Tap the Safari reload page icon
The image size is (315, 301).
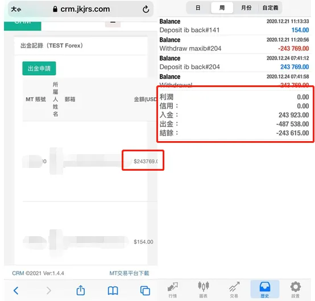146,9
